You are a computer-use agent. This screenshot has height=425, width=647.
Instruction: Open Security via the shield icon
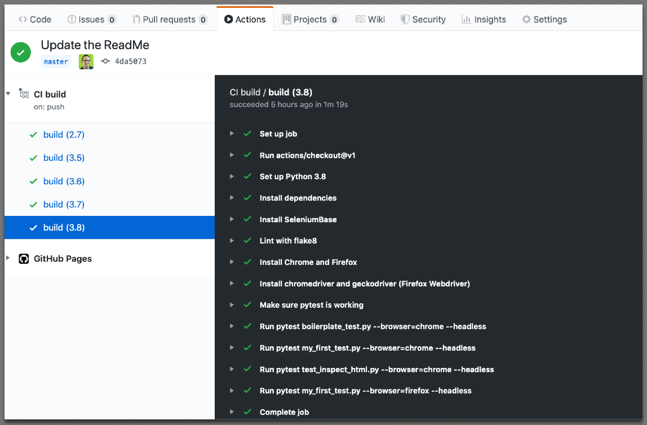pos(405,19)
